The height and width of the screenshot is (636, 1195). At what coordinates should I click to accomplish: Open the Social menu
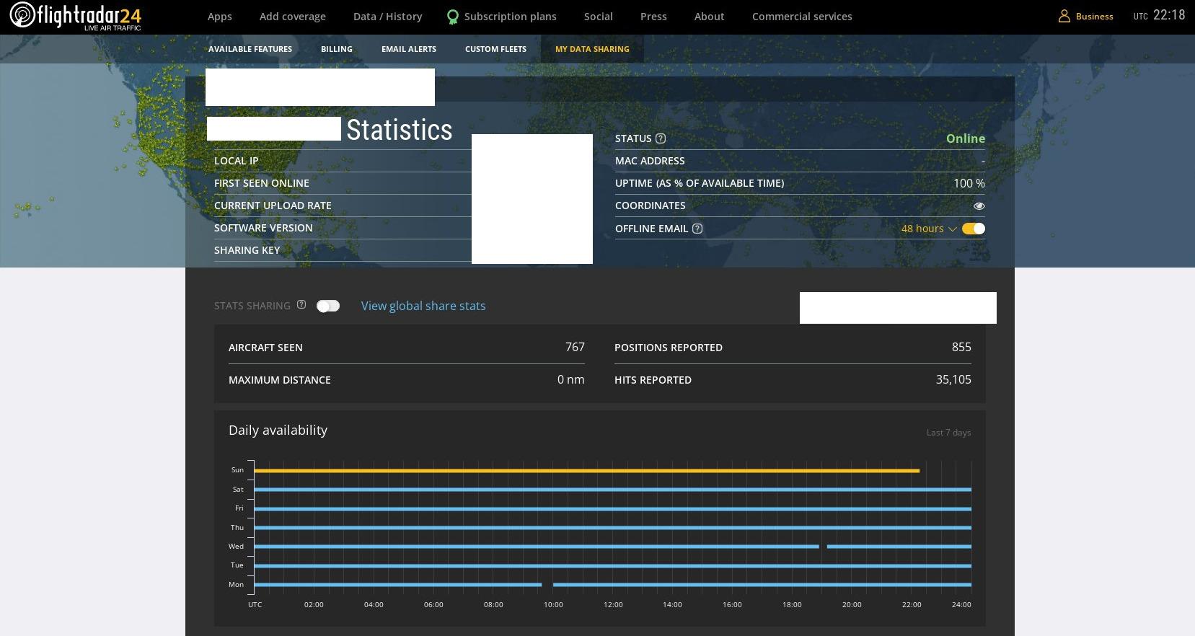[599, 17]
